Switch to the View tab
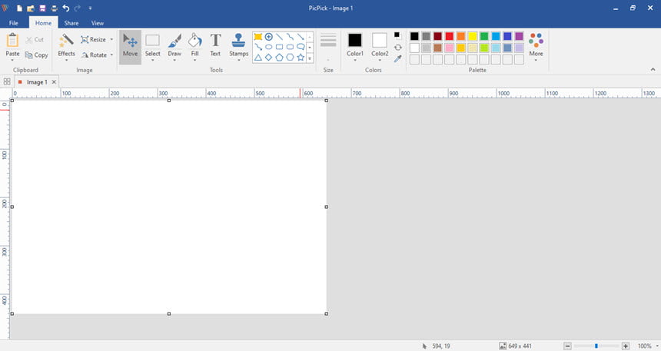The width and height of the screenshot is (661, 351). click(98, 23)
